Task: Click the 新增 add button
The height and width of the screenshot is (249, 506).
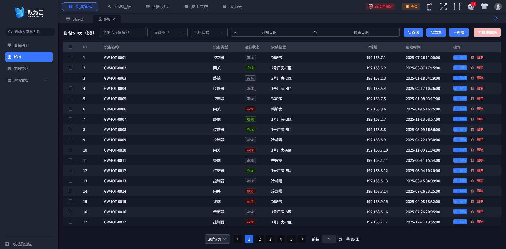Action: 459,32
